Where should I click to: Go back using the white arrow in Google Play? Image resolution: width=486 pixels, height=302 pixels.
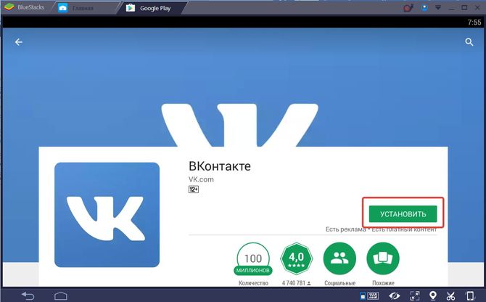(19, 42)
